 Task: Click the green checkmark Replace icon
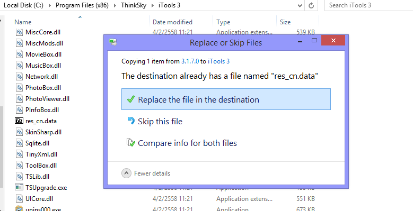click(x=130, y=99)
